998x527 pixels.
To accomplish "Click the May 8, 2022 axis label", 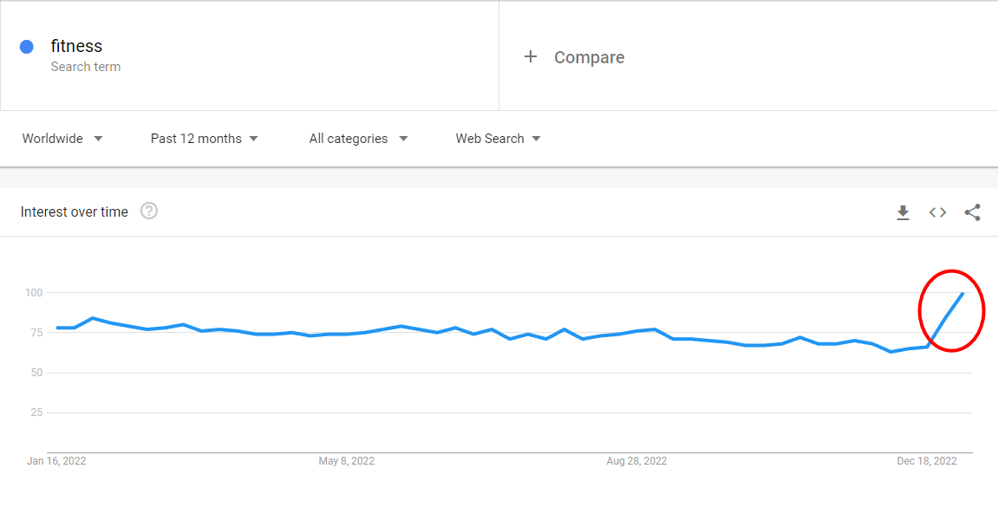I will pyautogui.click(x=346, y=461).
